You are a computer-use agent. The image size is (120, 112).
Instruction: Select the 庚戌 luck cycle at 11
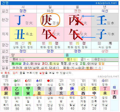coord(72,91)
